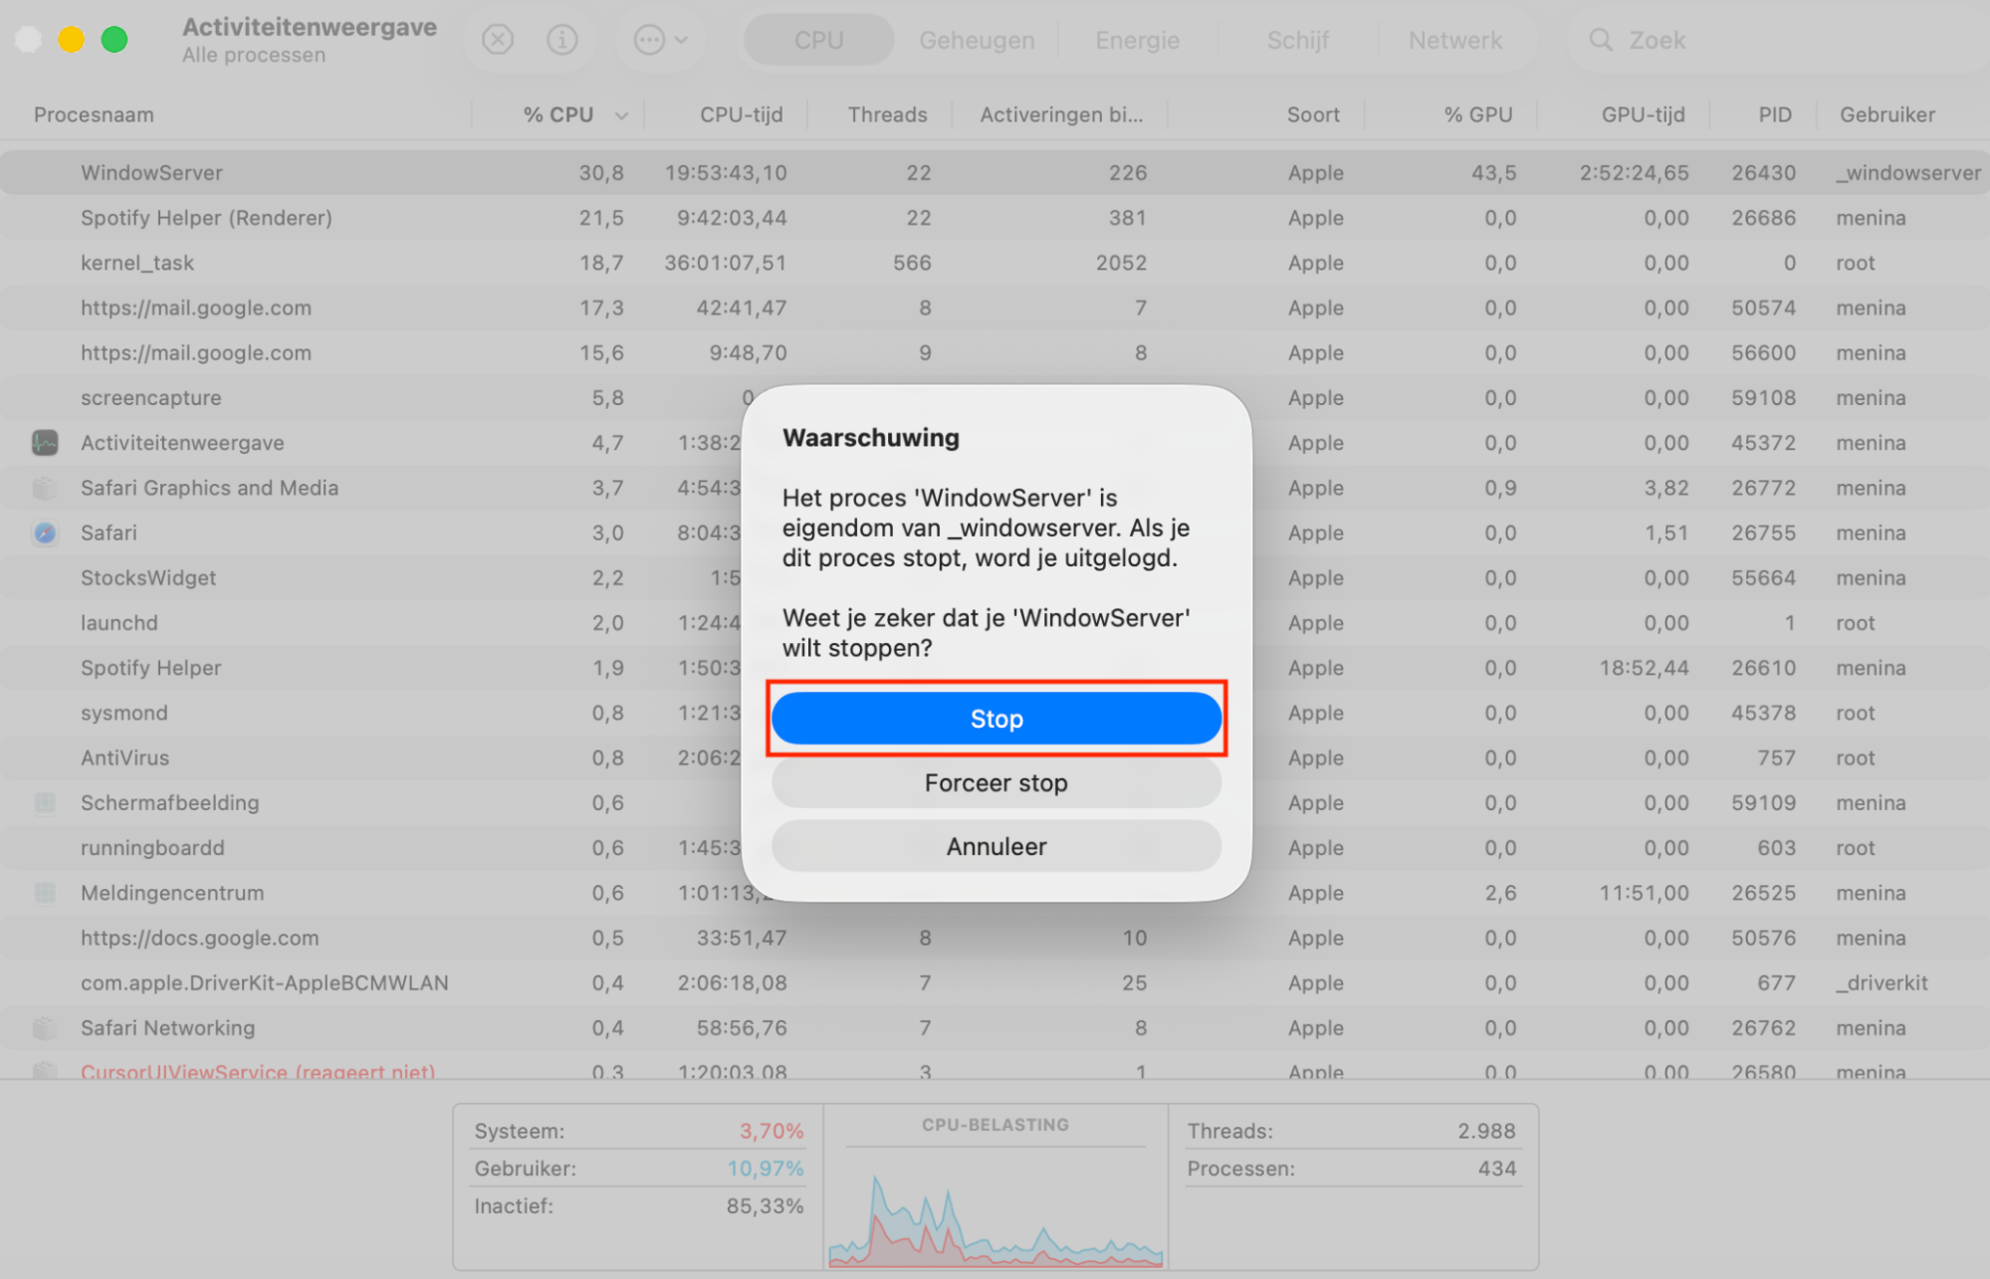This screenshot has width=1990, height=1279.
Task: Click the Safari Networking process icon
Action: click(x=44, y=1027)
